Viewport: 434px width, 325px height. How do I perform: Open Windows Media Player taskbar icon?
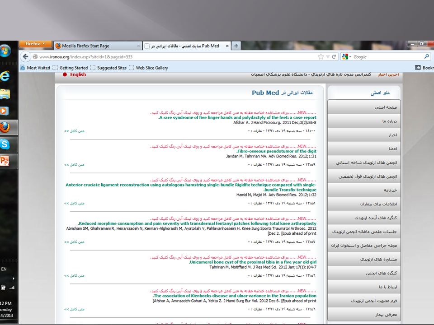[5, 111]
